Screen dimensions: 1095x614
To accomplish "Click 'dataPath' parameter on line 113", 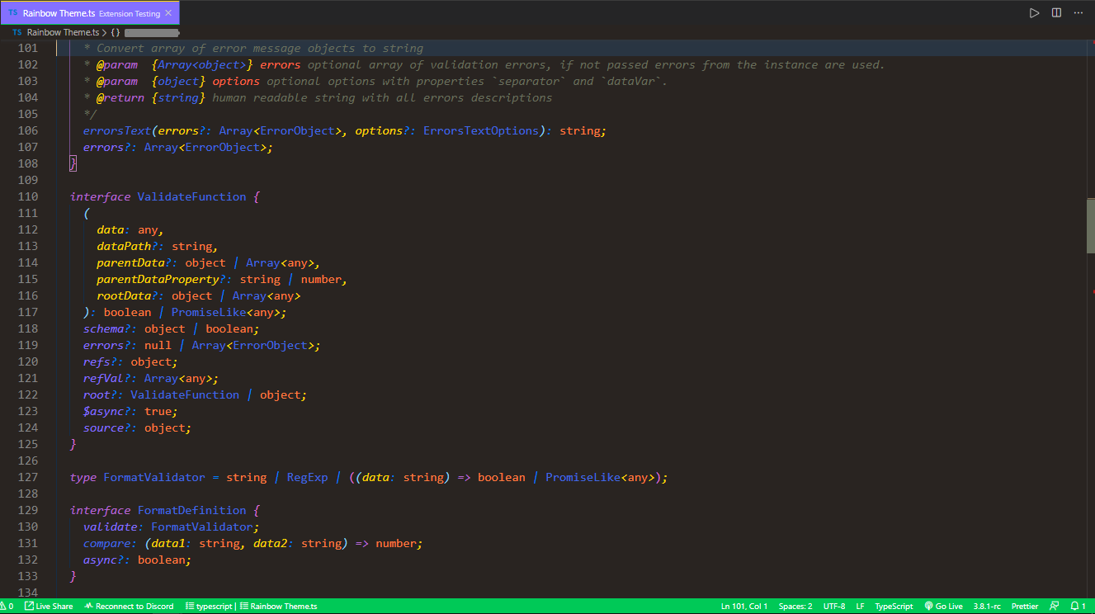I will pyautogui.click(x=124, y=246).
